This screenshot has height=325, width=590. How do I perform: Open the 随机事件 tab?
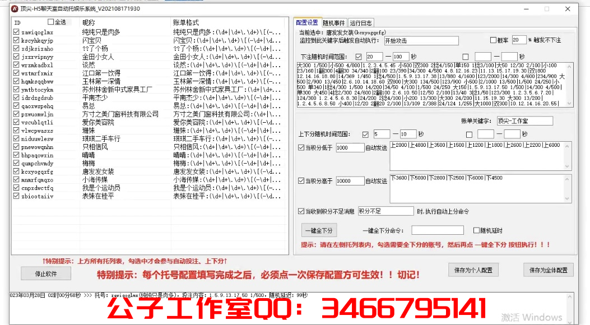[334, 23]
